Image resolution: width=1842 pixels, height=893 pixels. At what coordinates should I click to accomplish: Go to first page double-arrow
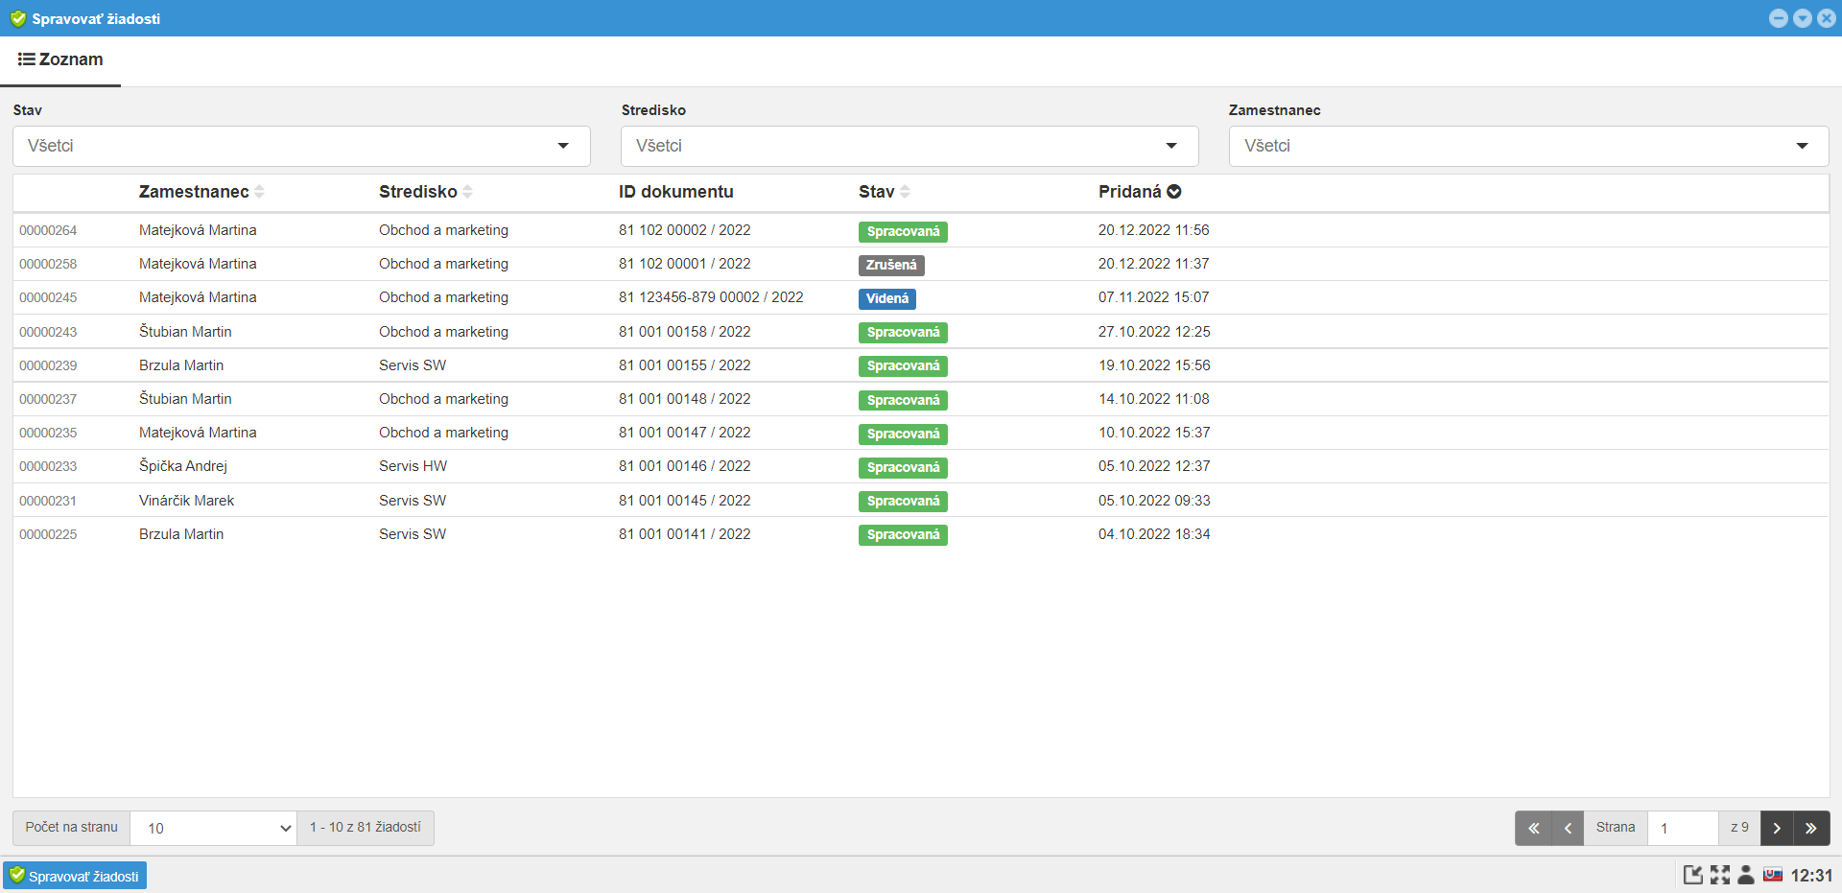1533,828
